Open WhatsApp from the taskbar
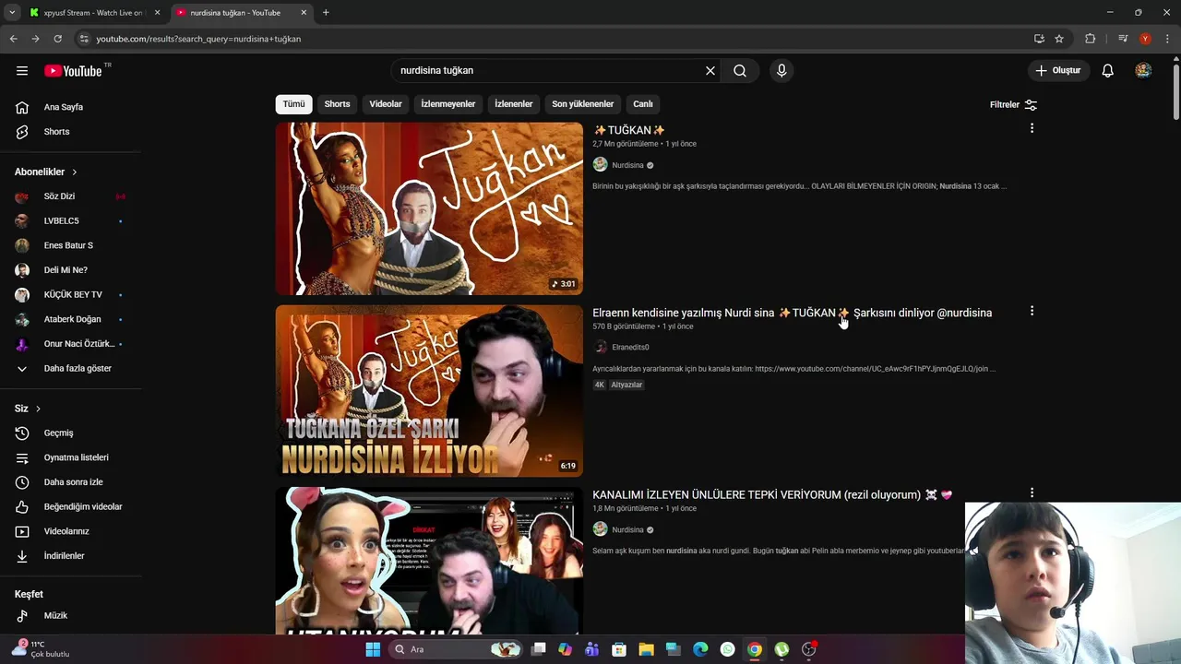Image resolution: width=1181 pixels, height=664 pixels. pyautogui.click(x=728, y=649)
